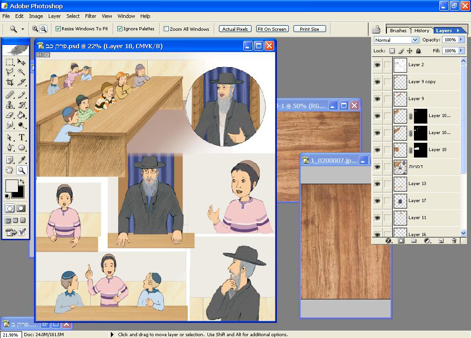Image resolution: width=471 pixels, height=338 pixels.
Task: Select the Zoom tool in toolbox
Action: point(21,170)
